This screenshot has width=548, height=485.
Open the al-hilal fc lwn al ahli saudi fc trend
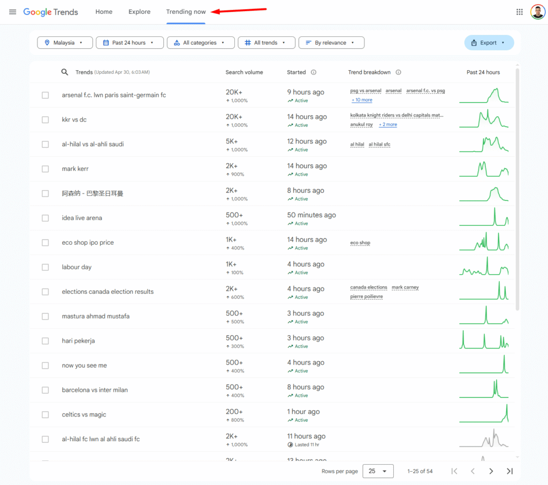[x=101, y=439]
